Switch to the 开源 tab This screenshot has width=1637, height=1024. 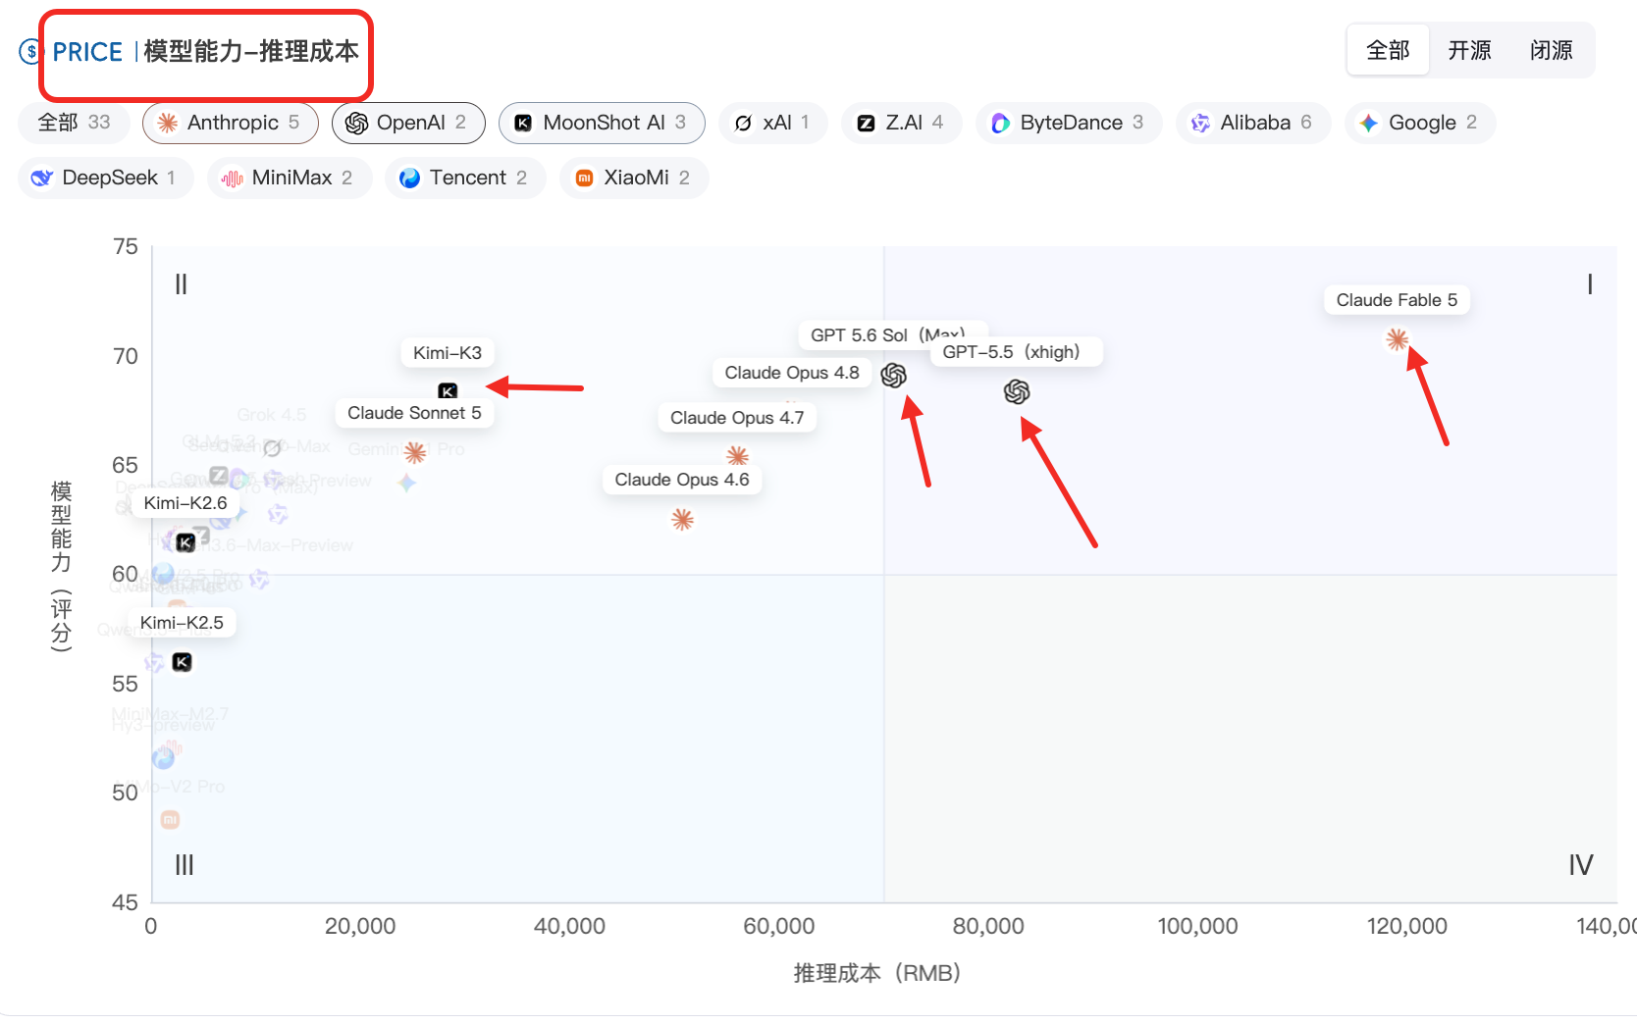point(1469,50)
